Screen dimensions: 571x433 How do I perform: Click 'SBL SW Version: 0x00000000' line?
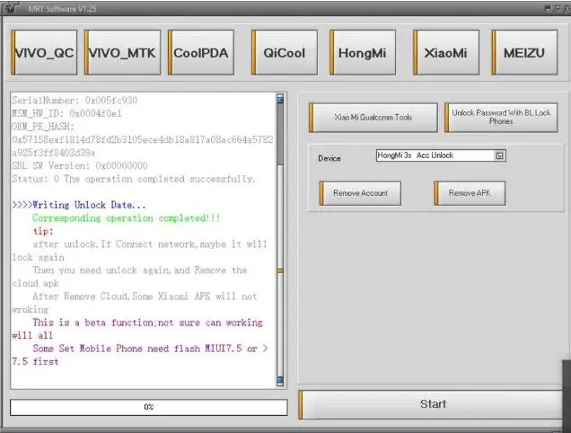click(80, 165)
